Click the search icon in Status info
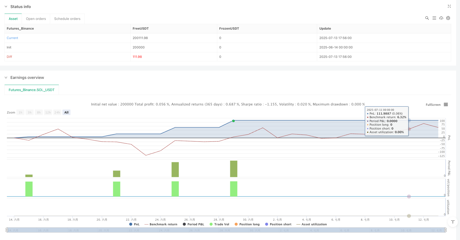This screenshot has height=240, width=460. click(x=427, y=18)
